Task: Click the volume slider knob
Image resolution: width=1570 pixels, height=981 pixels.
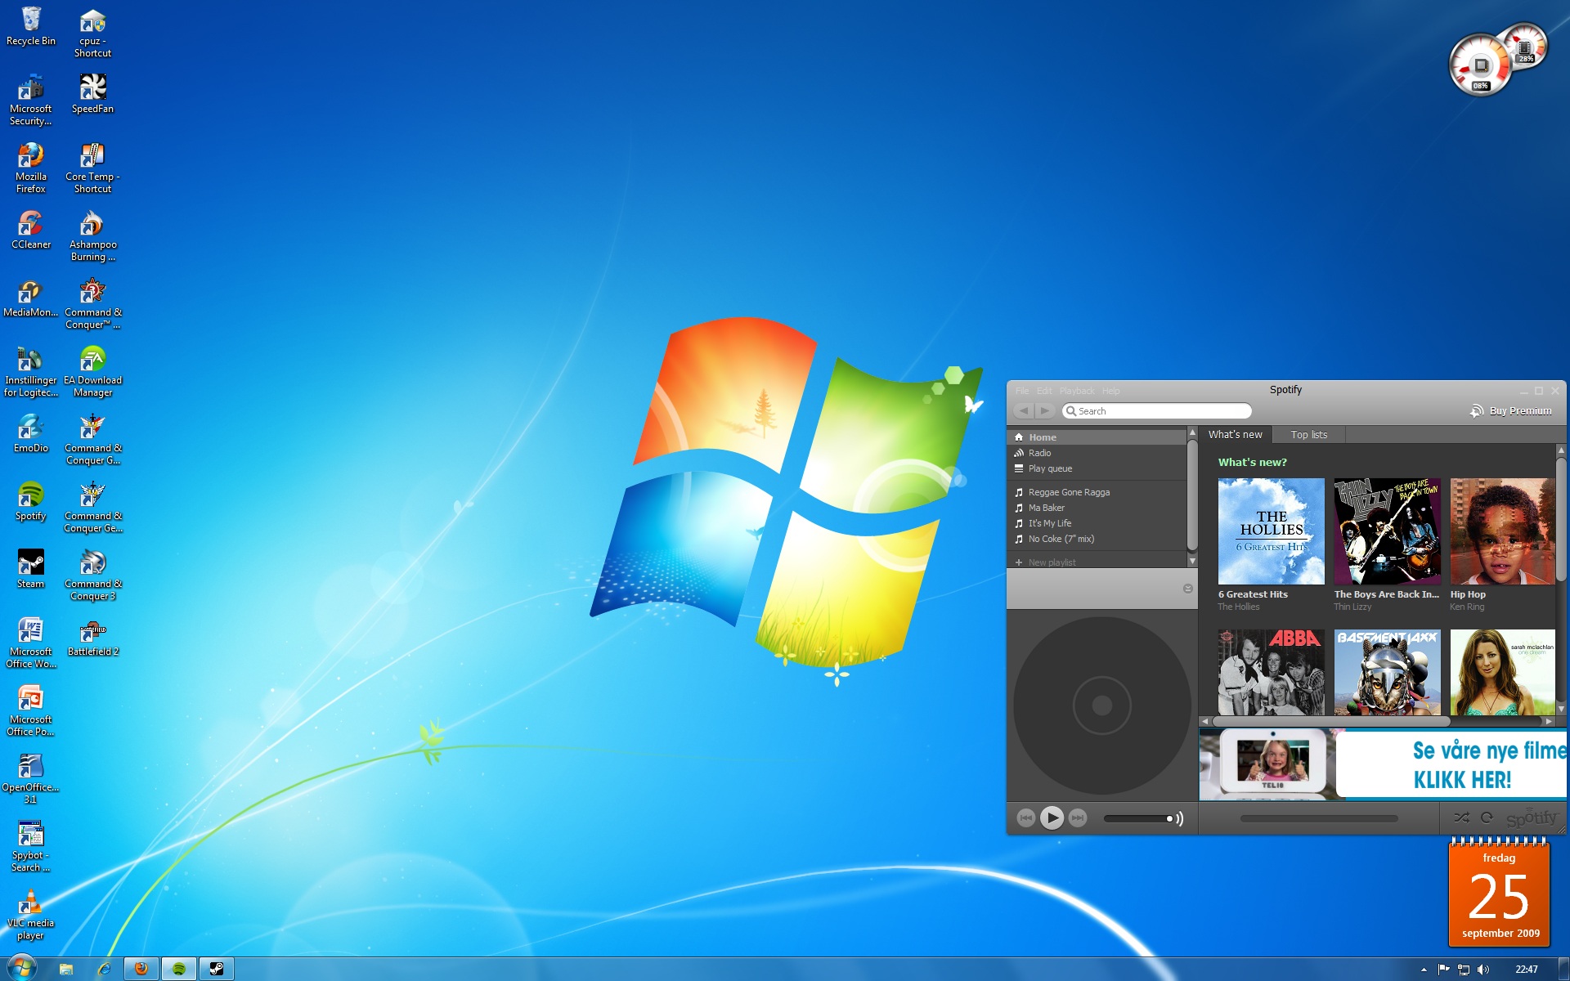Action: coord(1169,818)
